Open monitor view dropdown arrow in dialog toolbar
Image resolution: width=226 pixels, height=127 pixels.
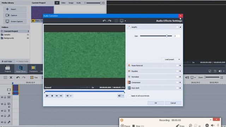[125, 21]
